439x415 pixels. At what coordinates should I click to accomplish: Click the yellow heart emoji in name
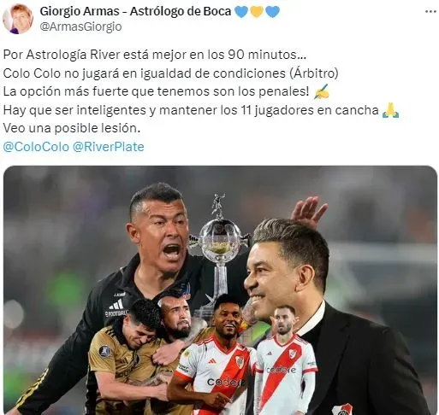[x=257, y=12]
